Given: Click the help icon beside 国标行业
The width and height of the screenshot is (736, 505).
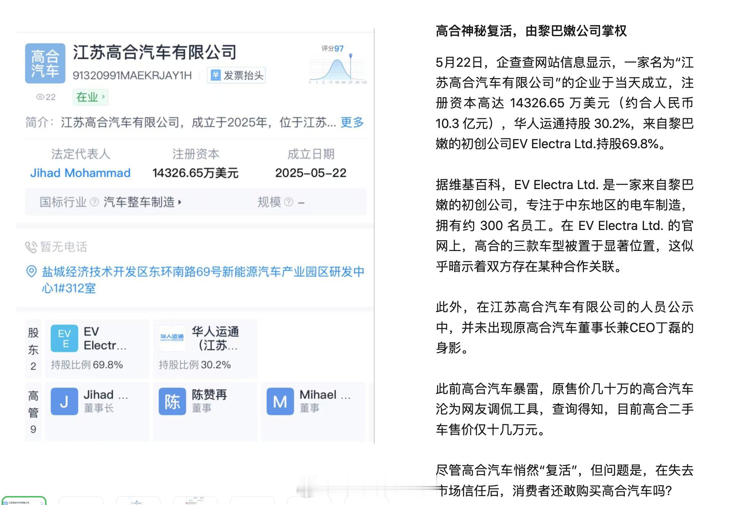Looking at the screenshot, I should [95, 202].
